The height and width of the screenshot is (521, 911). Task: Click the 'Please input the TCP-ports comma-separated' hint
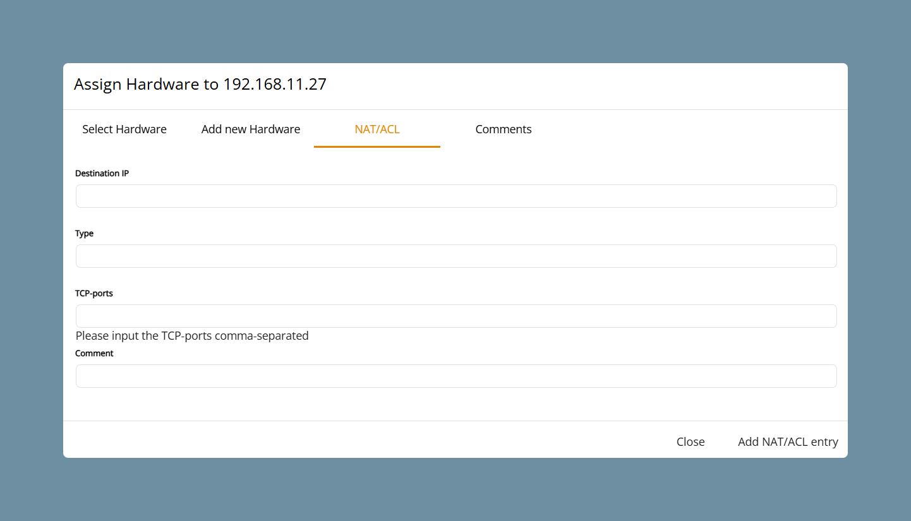[192, 336]
